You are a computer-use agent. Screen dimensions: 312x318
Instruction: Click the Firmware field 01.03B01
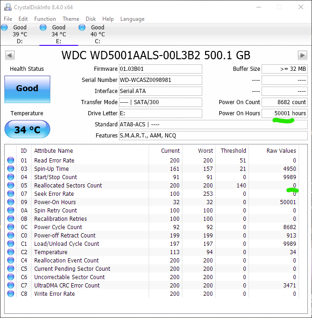[160, 69]
